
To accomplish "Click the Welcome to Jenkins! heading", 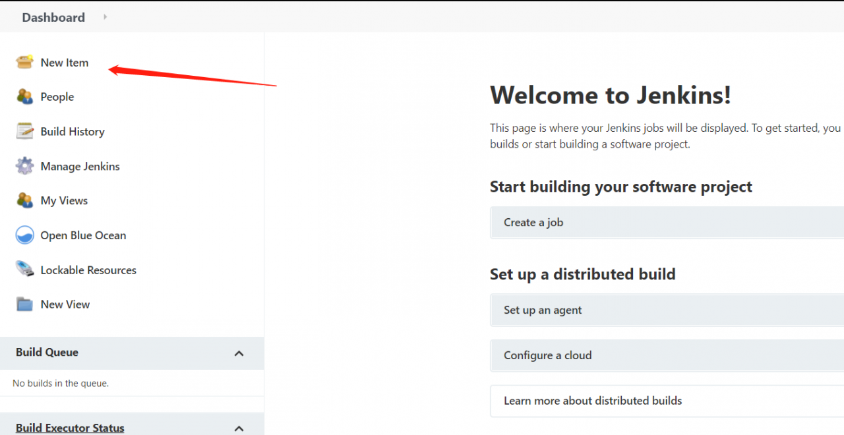I will tap(611, 96).
